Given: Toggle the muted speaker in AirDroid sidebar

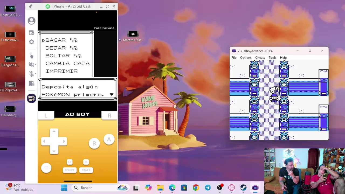Looking at the screenshot, I should click(31, 64).
